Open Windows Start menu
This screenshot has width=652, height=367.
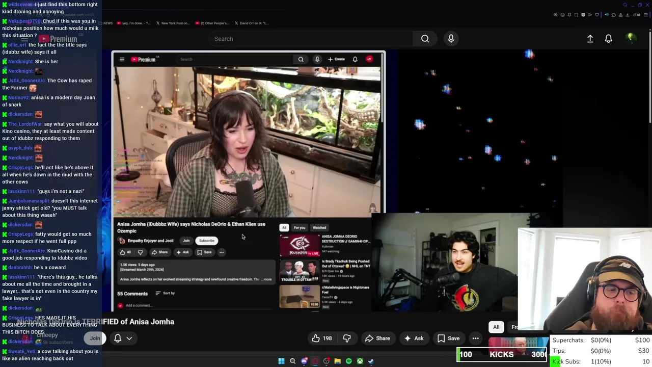(x=281, y=361)
